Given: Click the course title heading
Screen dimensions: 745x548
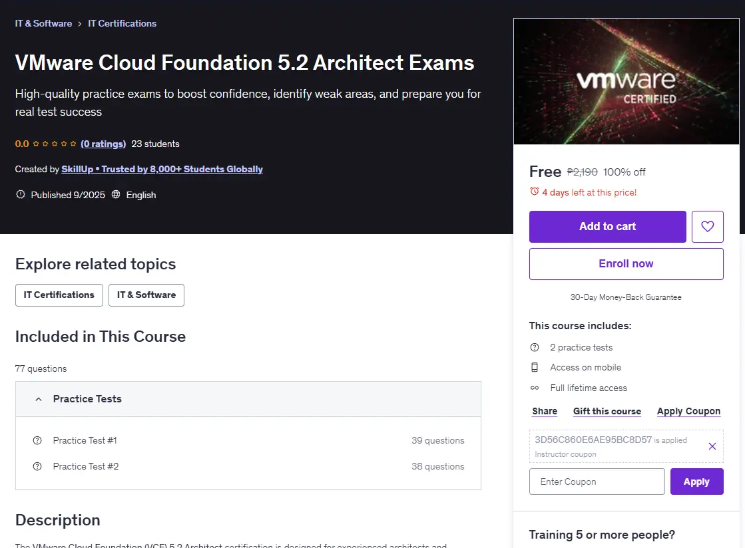Looking at the screenshot, I should coord(245,63).
